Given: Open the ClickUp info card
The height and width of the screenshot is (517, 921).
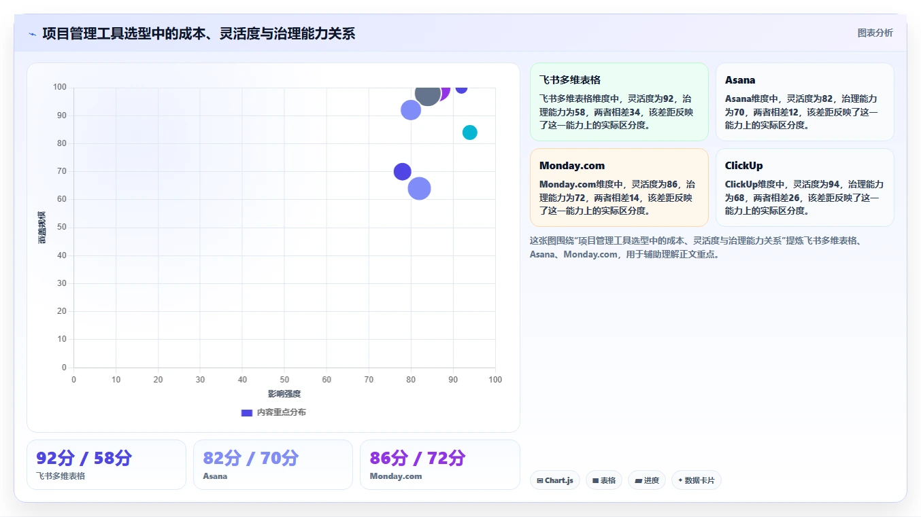Looking at the screenshot, I should click(805, 188).
